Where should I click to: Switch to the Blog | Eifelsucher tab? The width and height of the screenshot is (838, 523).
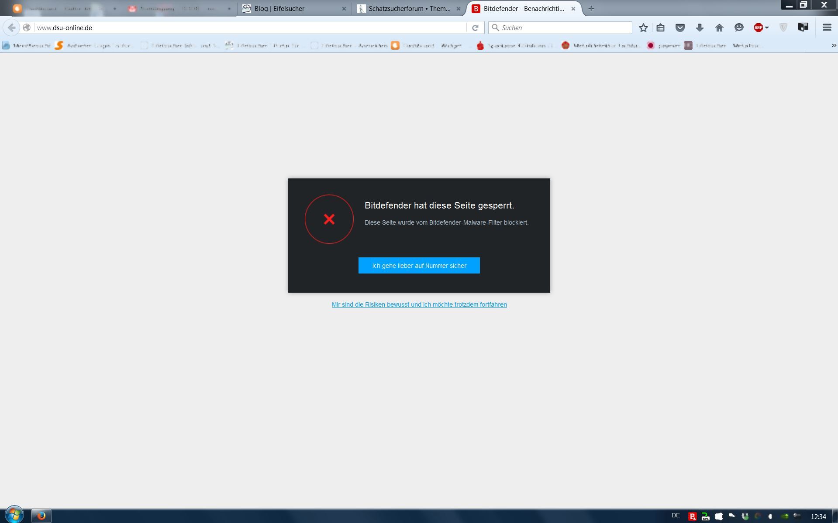(288, 9)
